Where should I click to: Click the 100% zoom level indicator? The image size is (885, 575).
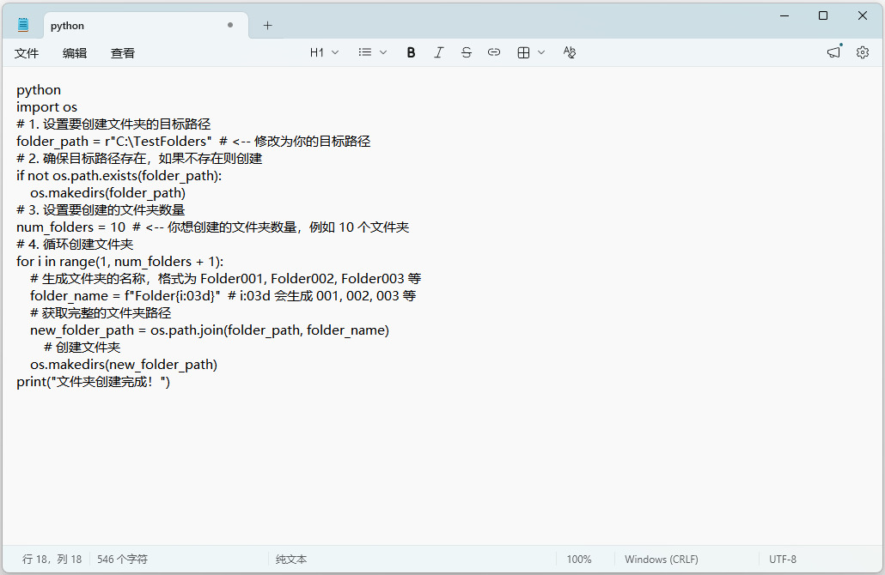click(579, 560)
